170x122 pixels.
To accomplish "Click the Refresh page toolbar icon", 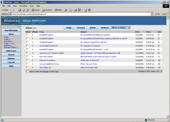I will pyautogui.click(x=24, y=10).
